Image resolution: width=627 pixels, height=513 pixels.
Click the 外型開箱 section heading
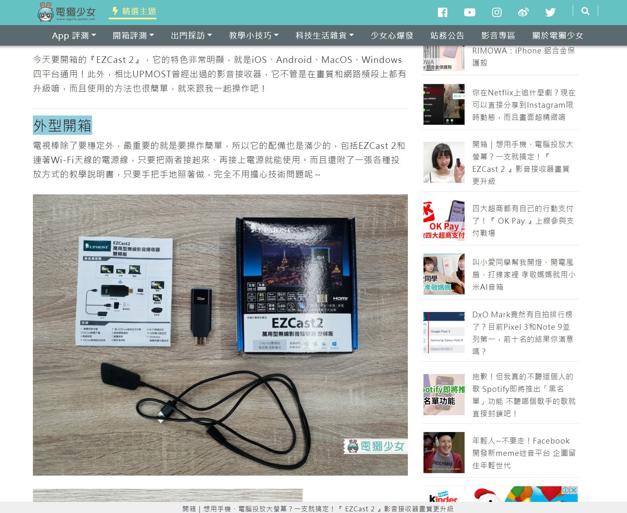(x=62, y=125)
